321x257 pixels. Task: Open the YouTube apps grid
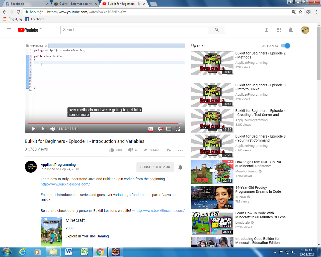point(279,30)
